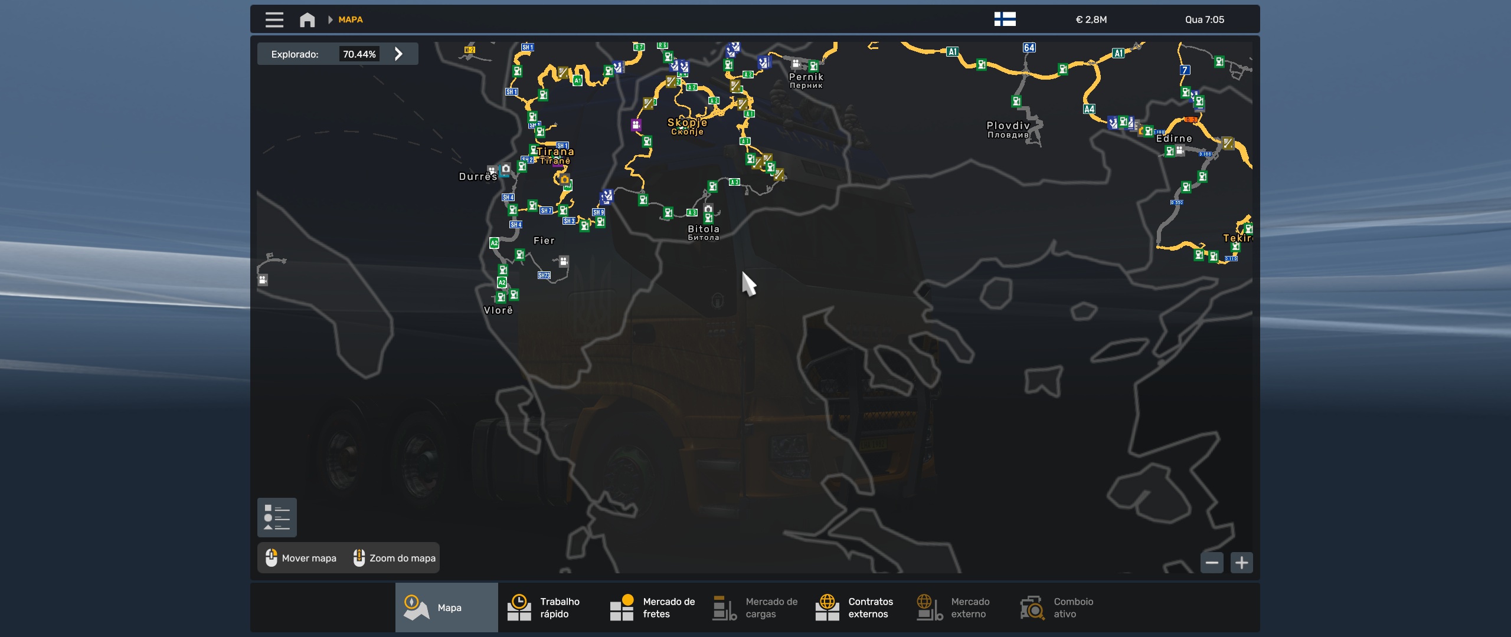Click the home icon in breadcrumb
The height and width of the screenshot is (637, 1511).
pos(307,20)
